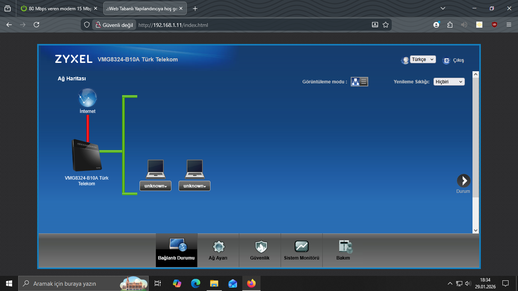Click the VMG8324-B10A router device image
Screen dimensions: 518x291
87,155
